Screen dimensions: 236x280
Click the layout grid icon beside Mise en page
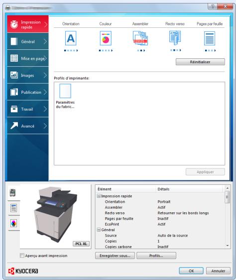pyautogui.click(x=14, y=58)
